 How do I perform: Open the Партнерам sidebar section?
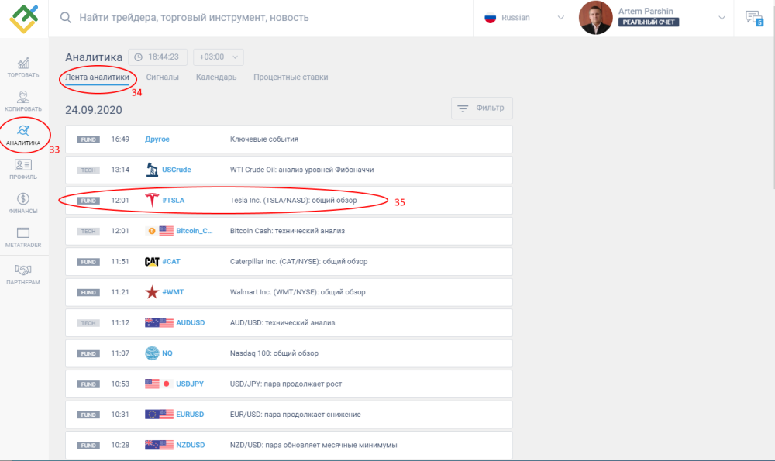23,275
